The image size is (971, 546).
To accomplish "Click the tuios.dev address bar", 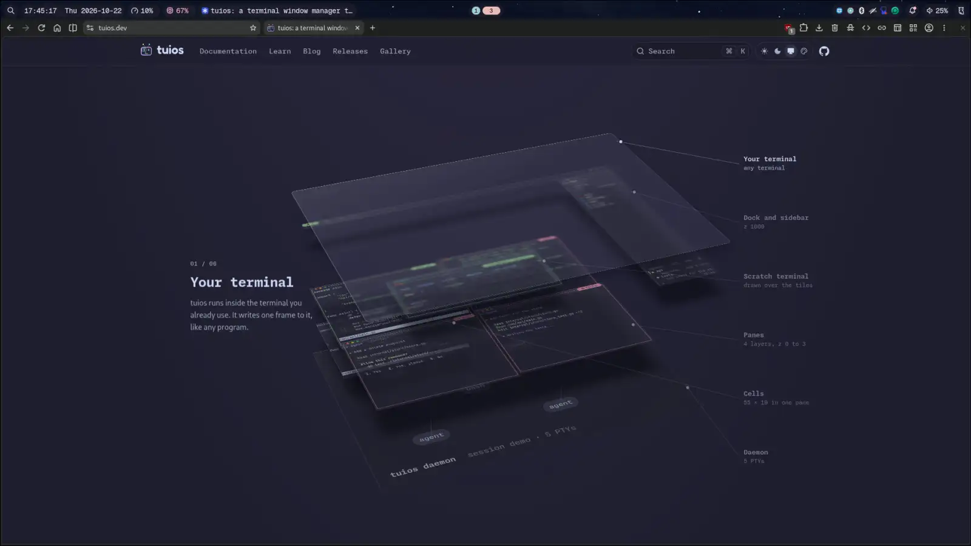I will [171, 28].
